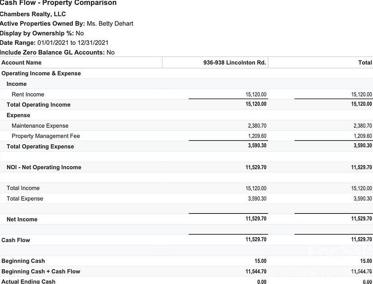Select the Actual Ending Cash row label
Screen dimensions: 373x284
(x=28, y=281)
